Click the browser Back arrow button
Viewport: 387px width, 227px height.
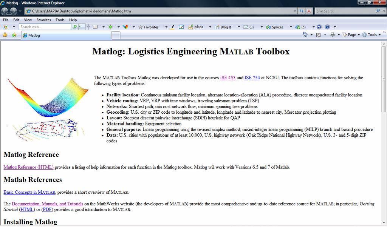5,11
